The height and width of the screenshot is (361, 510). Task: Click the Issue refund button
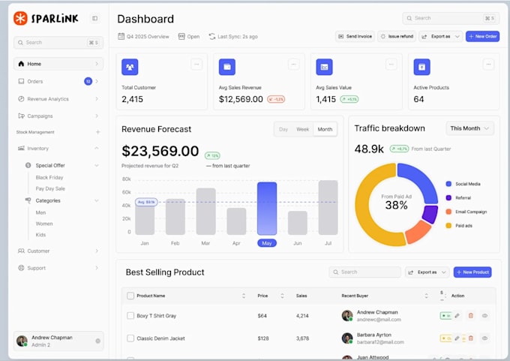point(397,36)
